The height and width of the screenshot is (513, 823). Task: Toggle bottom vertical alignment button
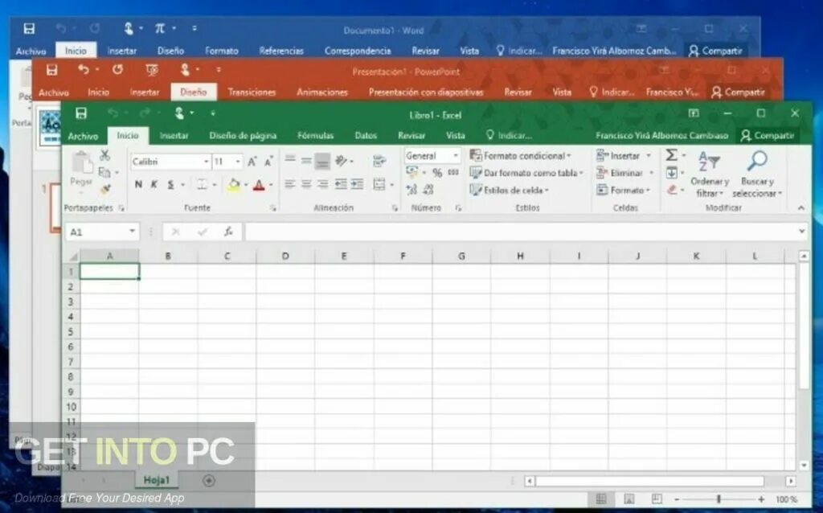(323, 161)
